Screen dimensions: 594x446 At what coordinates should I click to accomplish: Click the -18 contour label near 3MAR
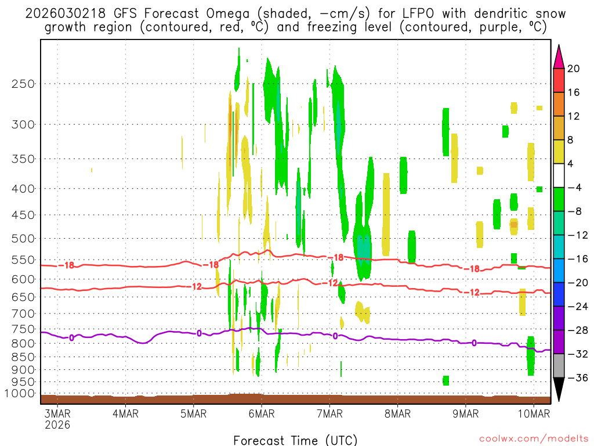(67, 265)
